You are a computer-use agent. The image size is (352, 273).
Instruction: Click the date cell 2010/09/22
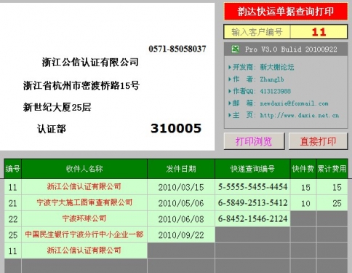point(181,235)
